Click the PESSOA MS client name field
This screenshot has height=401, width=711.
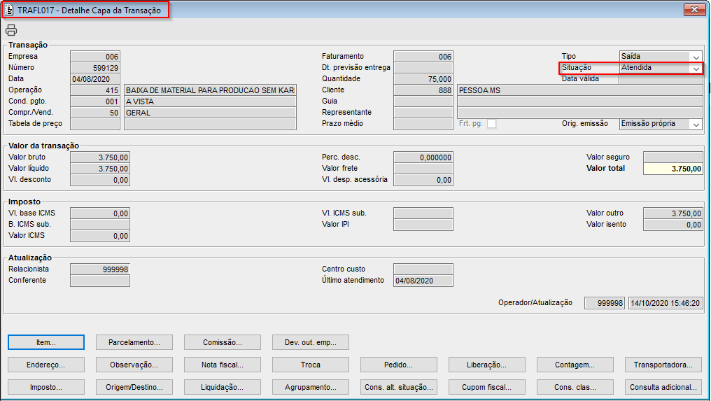(579, 90)
